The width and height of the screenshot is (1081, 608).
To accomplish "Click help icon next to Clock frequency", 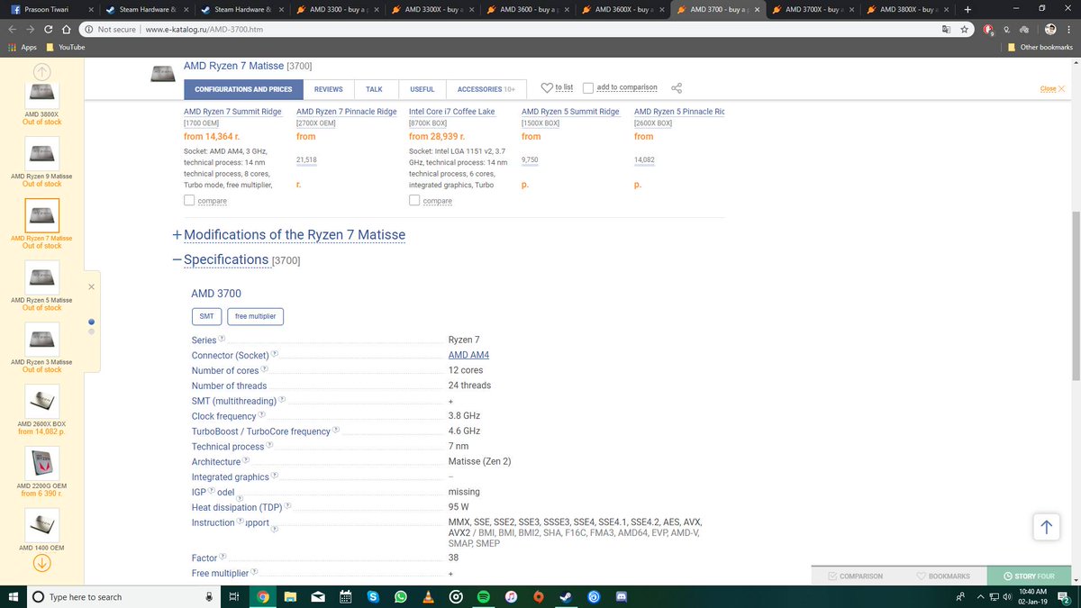I will pyautogui.click(x=262, y=415).
